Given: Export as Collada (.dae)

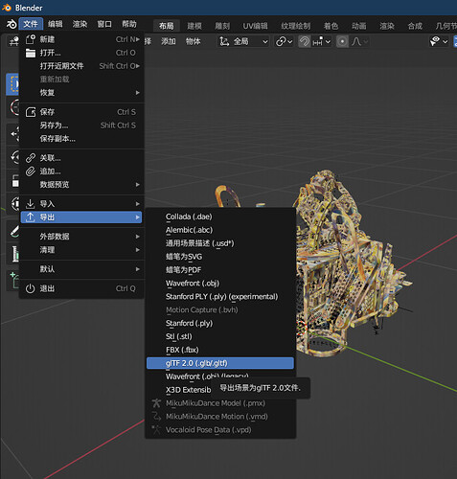Looking at the screenshot, I should click(x=220, y=217).
